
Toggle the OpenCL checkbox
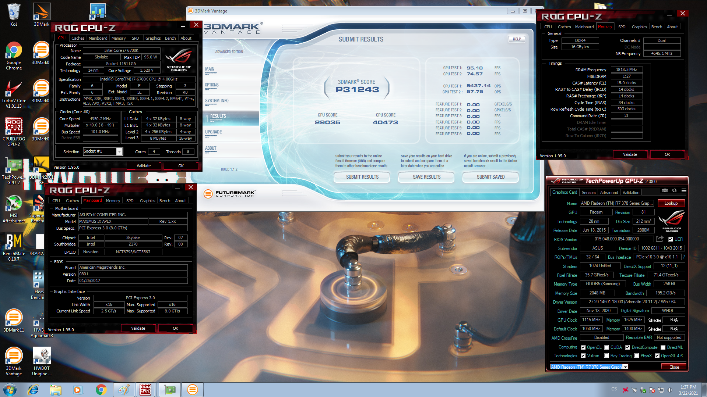[x=583, y=347]
